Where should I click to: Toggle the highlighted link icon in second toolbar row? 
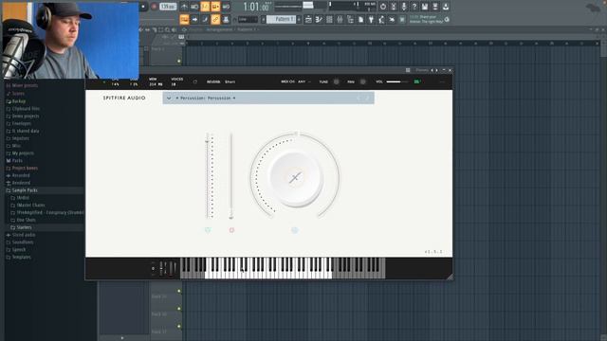(x=215, y=19)
